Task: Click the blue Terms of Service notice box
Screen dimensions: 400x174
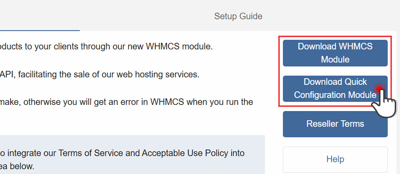Action: tap(132, 155)
